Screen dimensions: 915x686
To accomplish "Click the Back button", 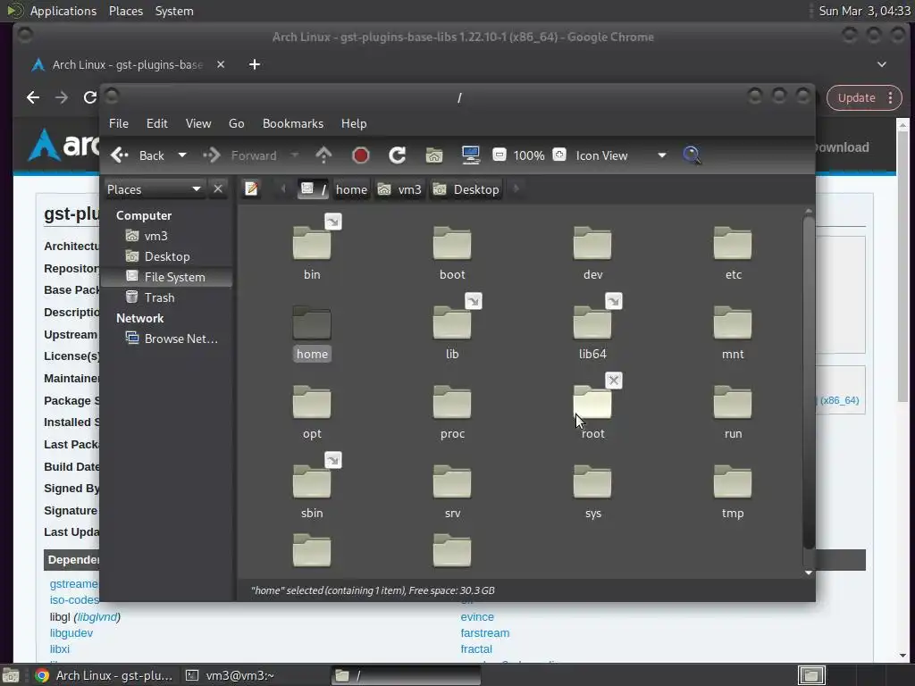I will (x=138, y=155).
